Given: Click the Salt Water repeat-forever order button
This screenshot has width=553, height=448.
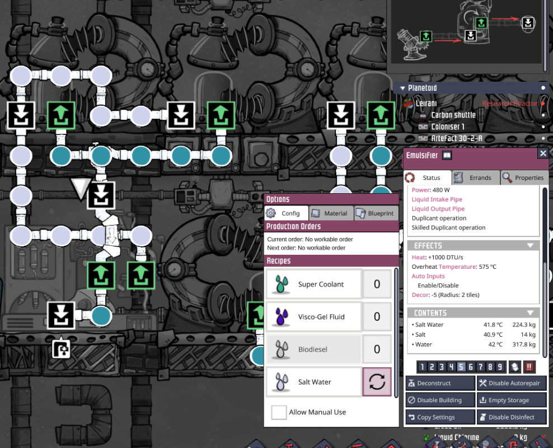Looking at the screenshot, I should 377,382.
